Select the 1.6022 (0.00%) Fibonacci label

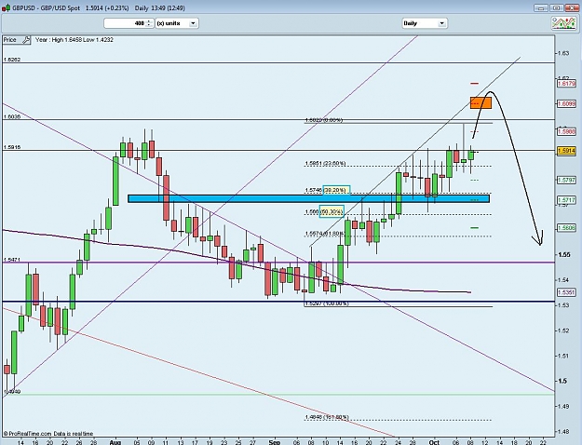pos(324,120)
